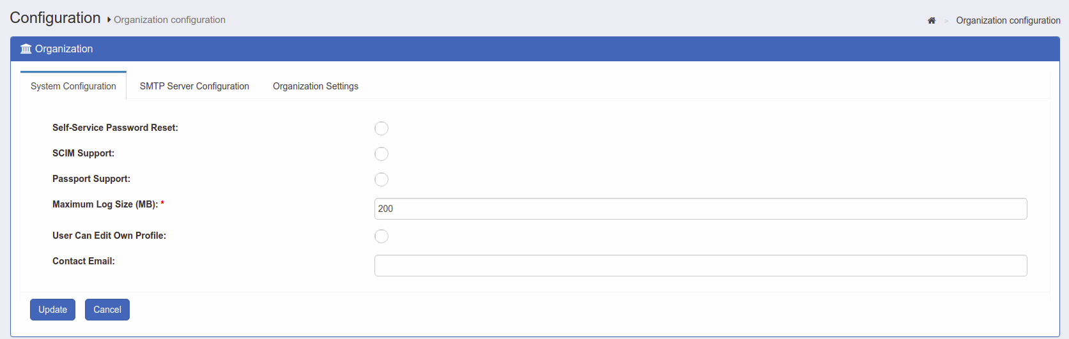Click the Contact Email label text
The width and height of the screenshot is (1069, 339).
pos(84,261)
